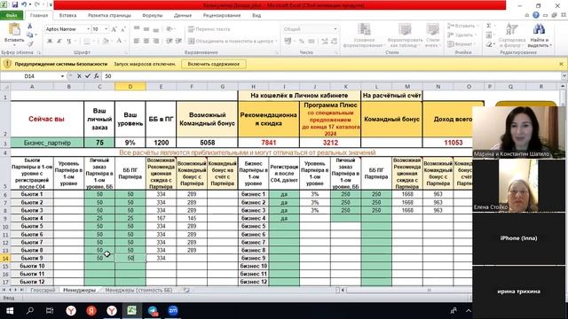Screen dimensions: 568x319
Task: Click the Increase Decimal icon
Action: click(x=325, y=42)
